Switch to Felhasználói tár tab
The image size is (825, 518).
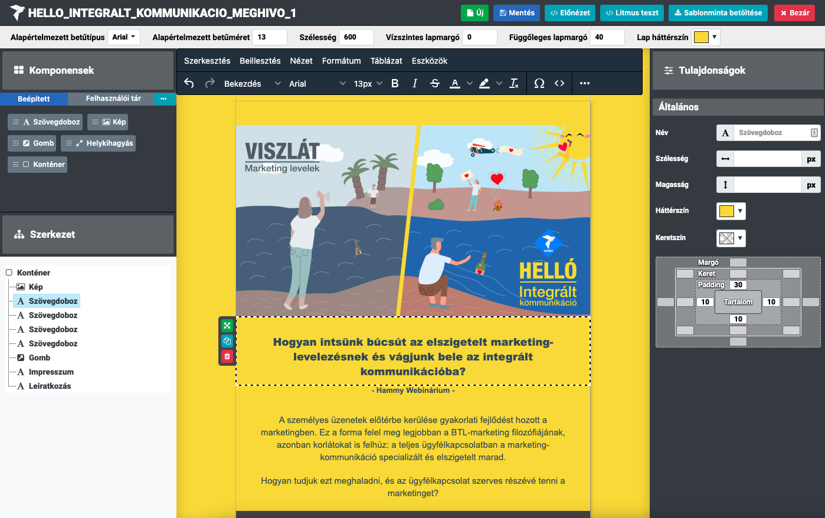point(113,99)
